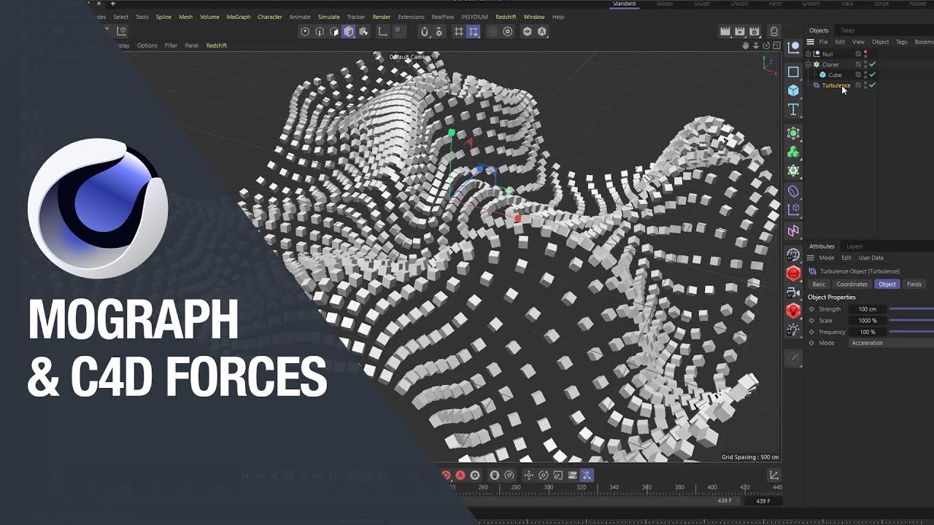Open User Data menu in Attributes
The height and width of the screenshot is (525, 934).
(871, 257)
